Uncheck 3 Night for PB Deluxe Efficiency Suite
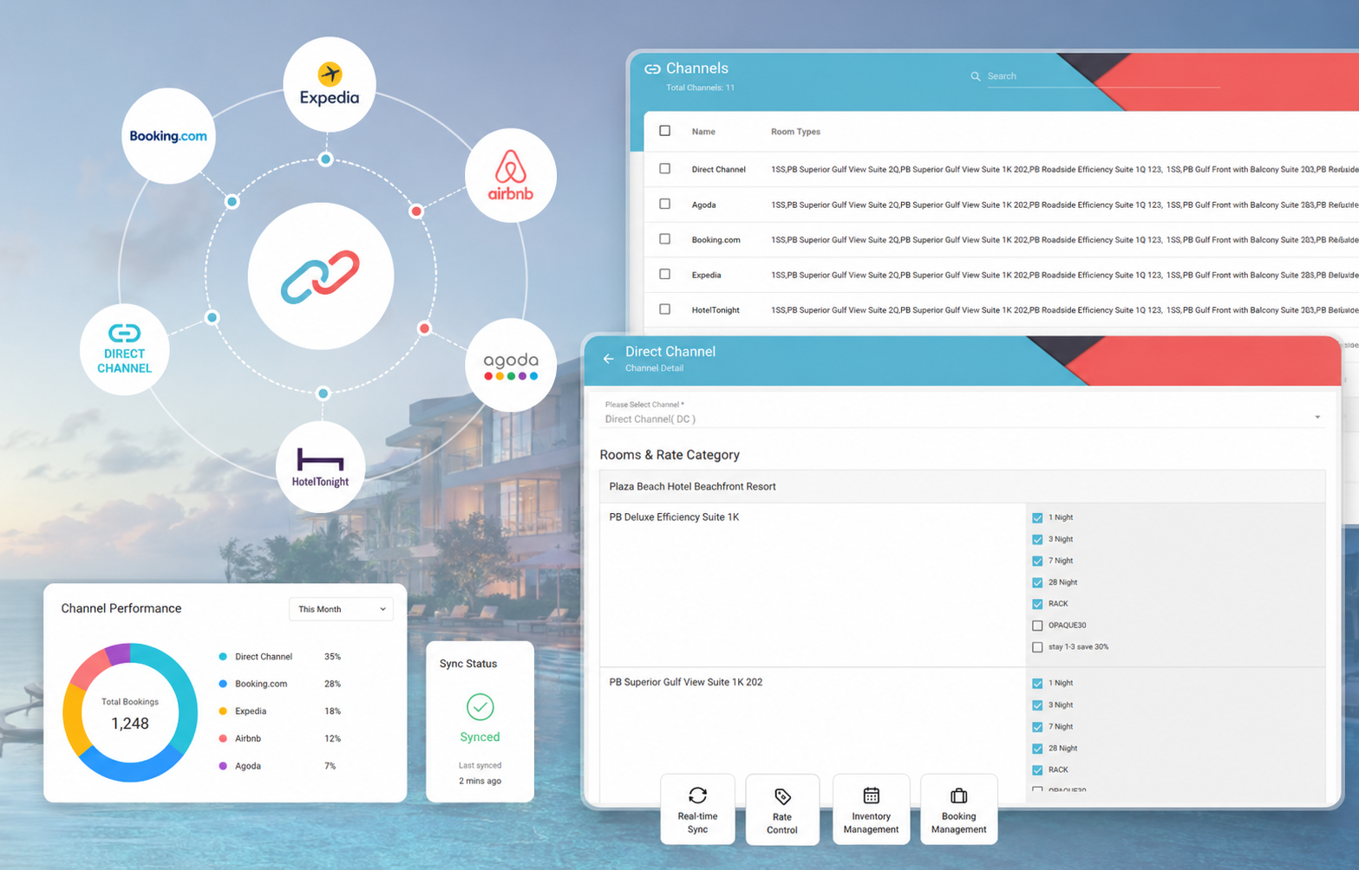Screen dimensions: 1359x870 point(1037,540)
